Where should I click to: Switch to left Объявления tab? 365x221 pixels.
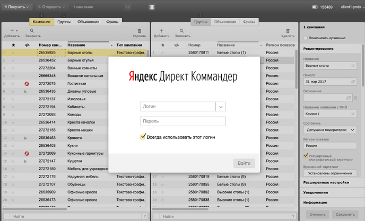click(x=88, y=22)
